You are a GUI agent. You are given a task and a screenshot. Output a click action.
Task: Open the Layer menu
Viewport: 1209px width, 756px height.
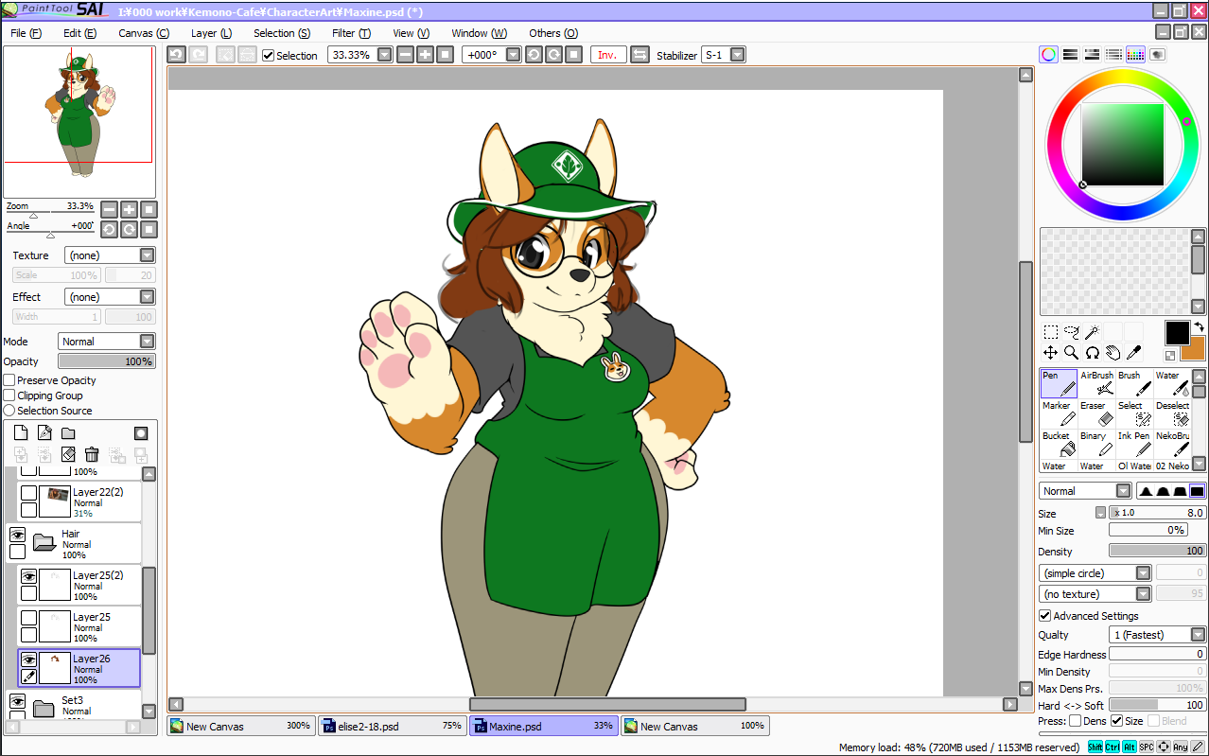211,33
